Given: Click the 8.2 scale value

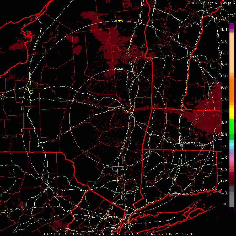Looking at the screenshot, I should pos(224,53).
